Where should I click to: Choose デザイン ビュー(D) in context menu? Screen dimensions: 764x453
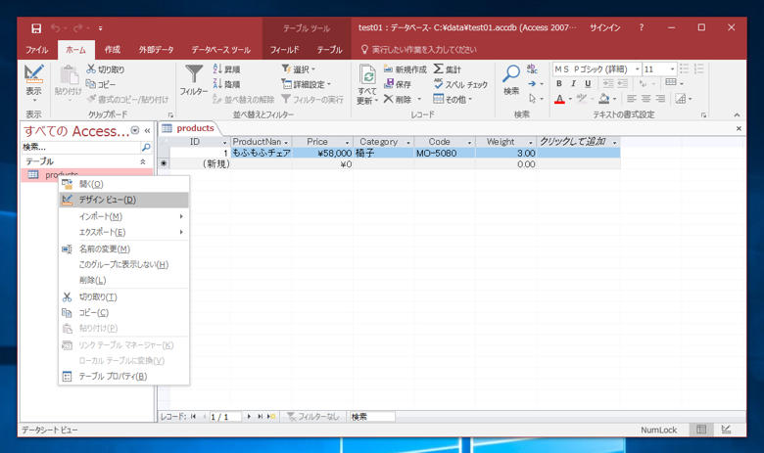123,200
